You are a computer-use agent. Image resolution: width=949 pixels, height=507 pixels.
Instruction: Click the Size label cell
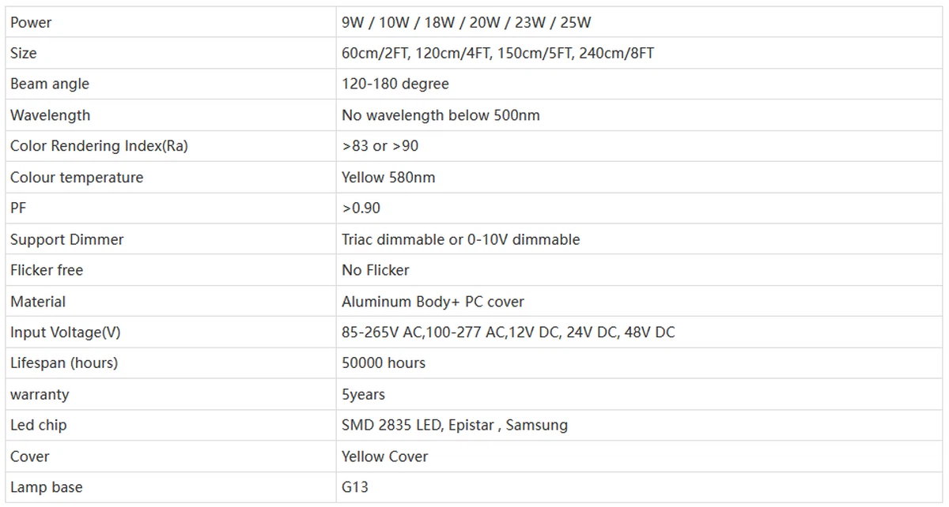click(x=24, y=53)
